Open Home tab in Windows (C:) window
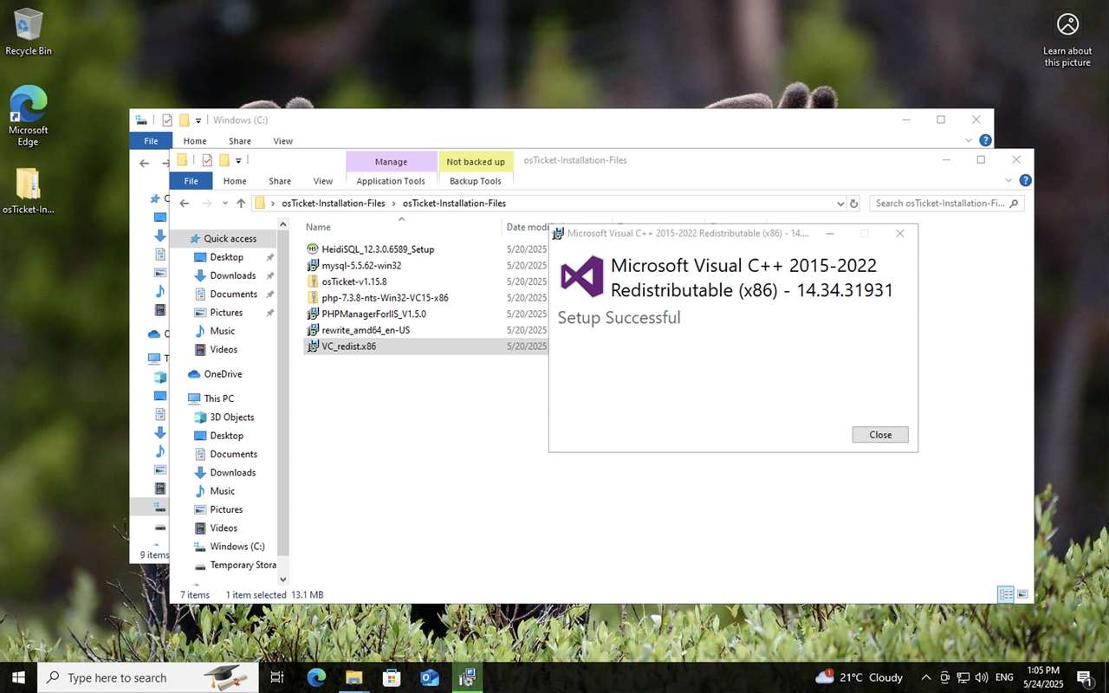 click(195, 141)
